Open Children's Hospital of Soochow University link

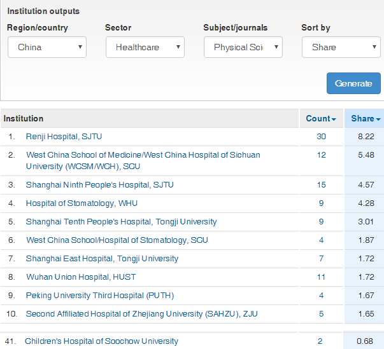[101, 341]
